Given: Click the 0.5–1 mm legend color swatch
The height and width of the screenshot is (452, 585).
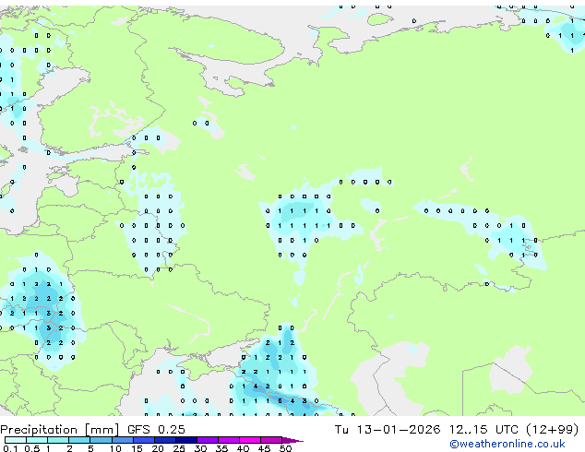Looking at the screenshot, I should [x=37, y=440].
